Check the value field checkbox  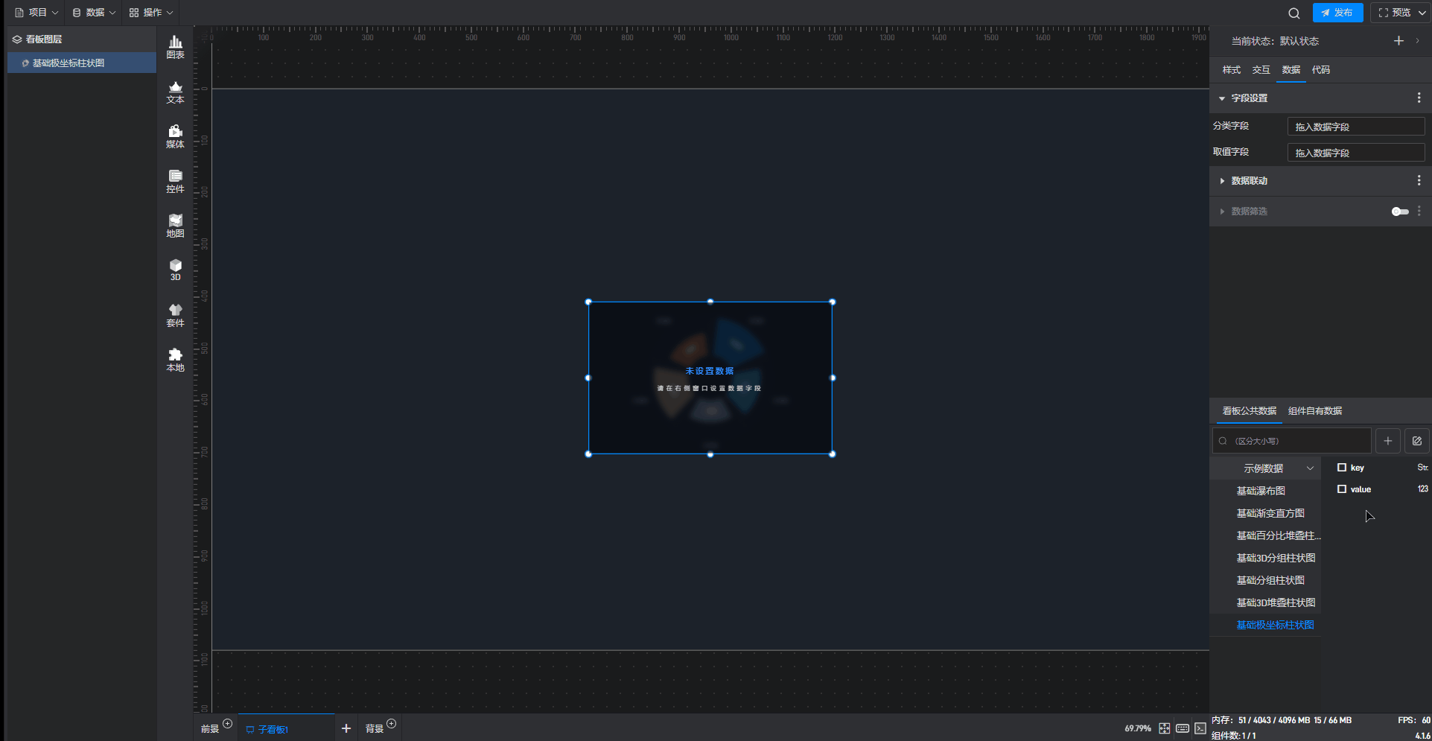(x=1342, y=489)
